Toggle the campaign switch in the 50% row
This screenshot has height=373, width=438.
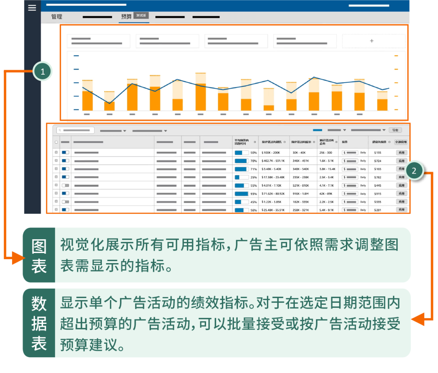(x=65, y=152)
